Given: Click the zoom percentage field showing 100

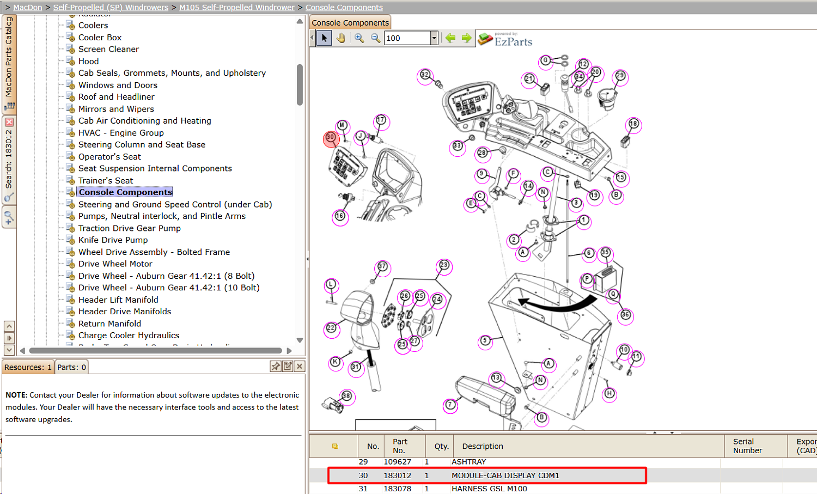Looking at the screenshot, I should pos(407,38).
